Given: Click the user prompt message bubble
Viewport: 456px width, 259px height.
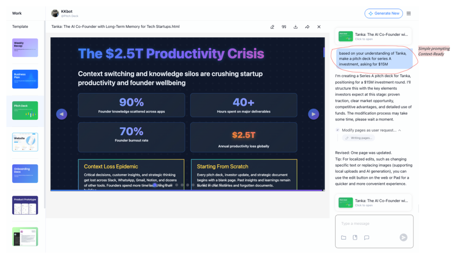Looking at the screenshot, I should (x=374, y=59).
